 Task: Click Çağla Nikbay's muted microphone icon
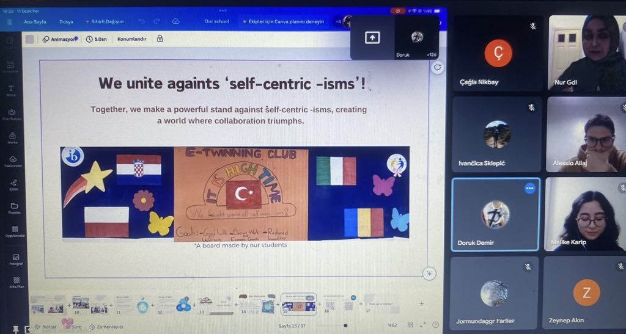(532, 26)
